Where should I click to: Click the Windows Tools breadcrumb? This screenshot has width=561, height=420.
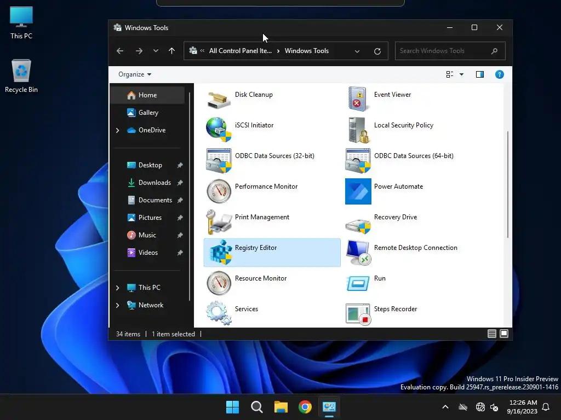(307, 51)
